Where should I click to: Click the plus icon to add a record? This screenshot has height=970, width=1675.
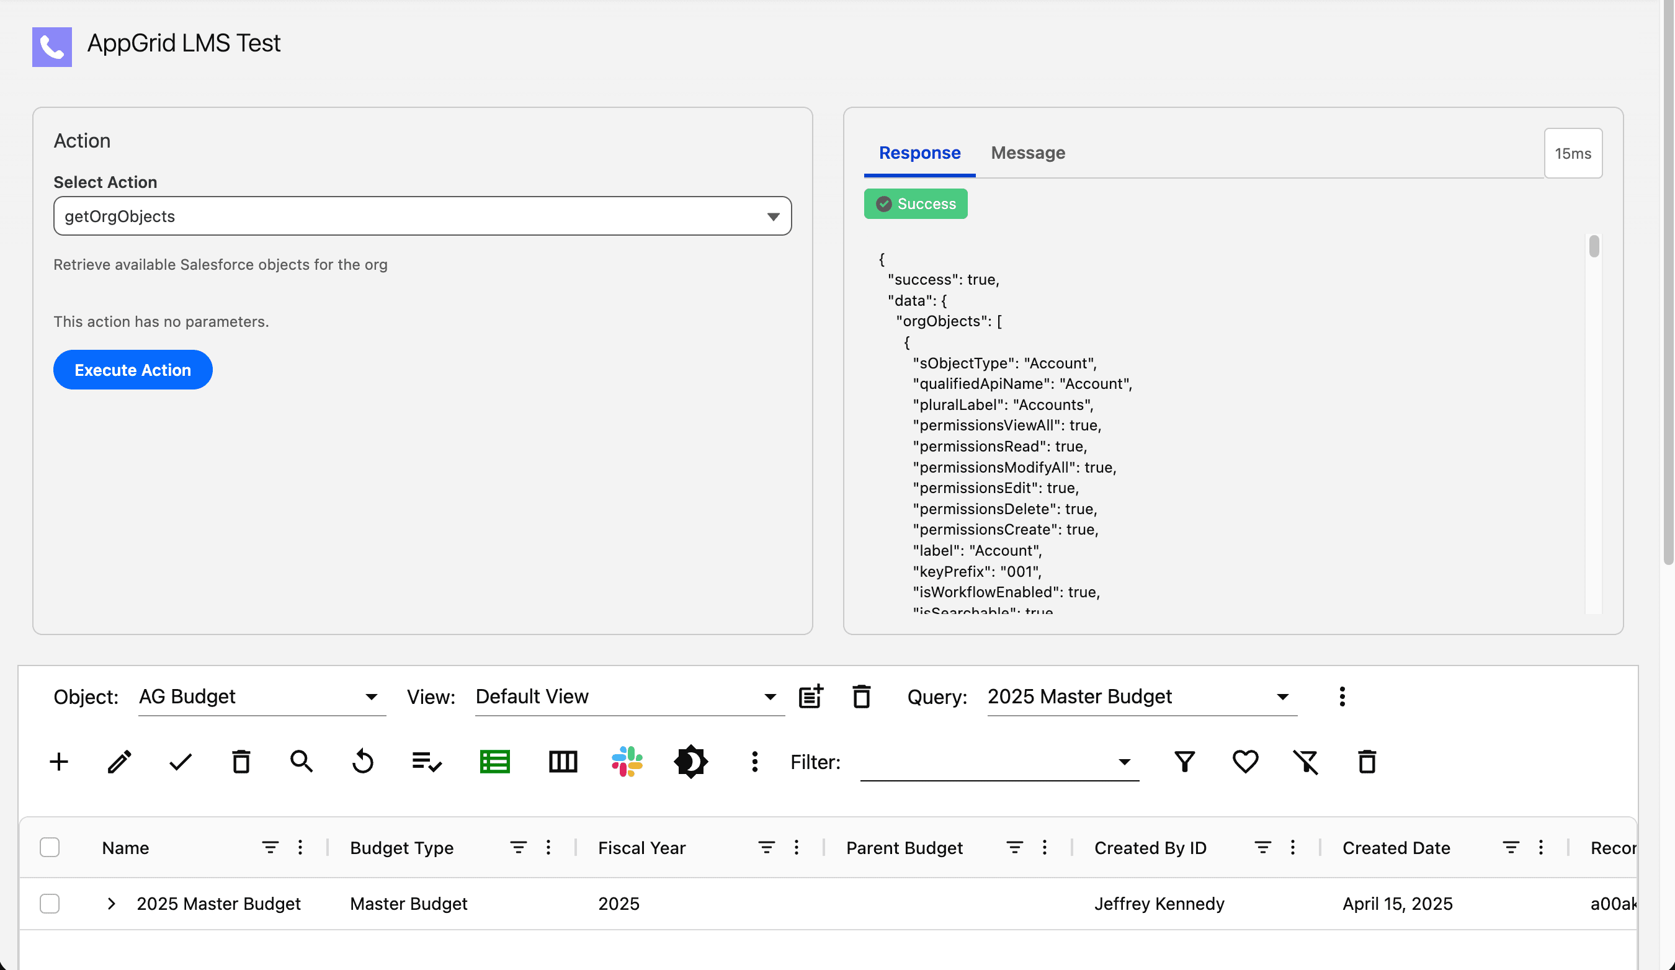59,762
